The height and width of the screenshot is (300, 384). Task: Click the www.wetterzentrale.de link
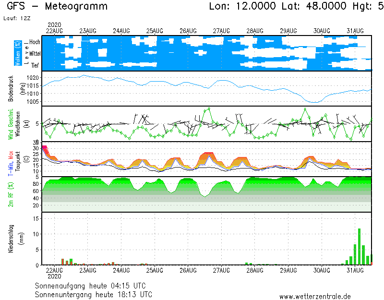click(314, 296)
